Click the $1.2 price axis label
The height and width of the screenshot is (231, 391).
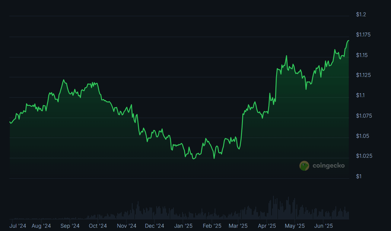[x=361, y=14]
